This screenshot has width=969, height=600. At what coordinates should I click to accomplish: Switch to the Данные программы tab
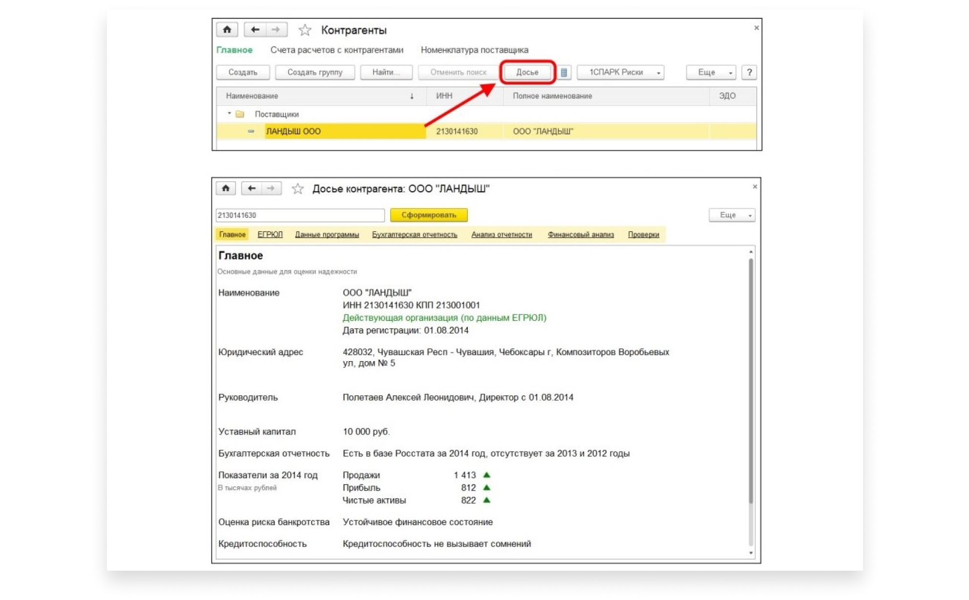pos(327,235)
